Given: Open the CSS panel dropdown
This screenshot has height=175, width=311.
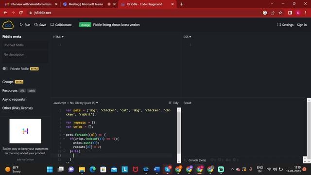Looking at the screenshot, I should point(187,37).
